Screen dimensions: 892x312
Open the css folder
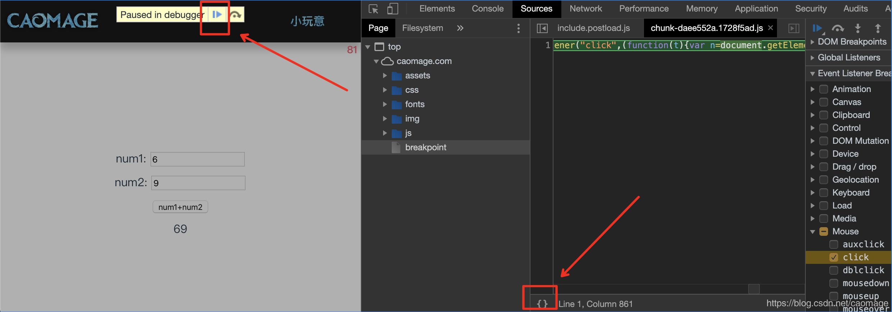tap(412, 90)
